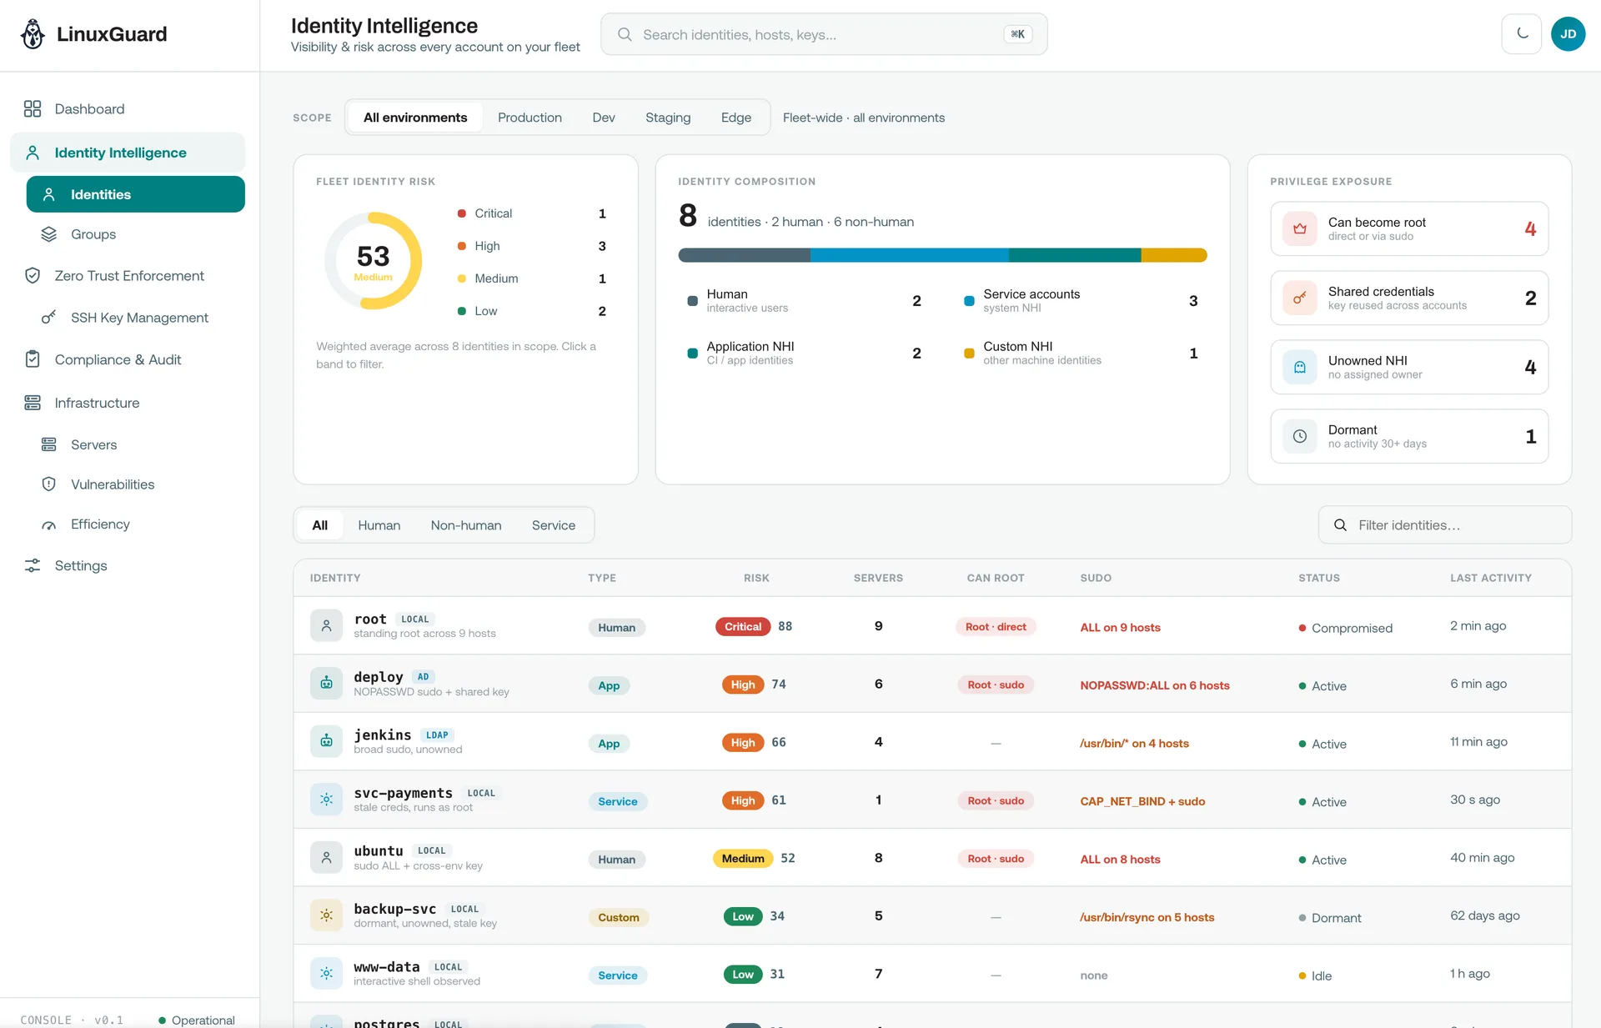
Task: Open the Identity Intelligence sidebar section
Action: point(128,153)
